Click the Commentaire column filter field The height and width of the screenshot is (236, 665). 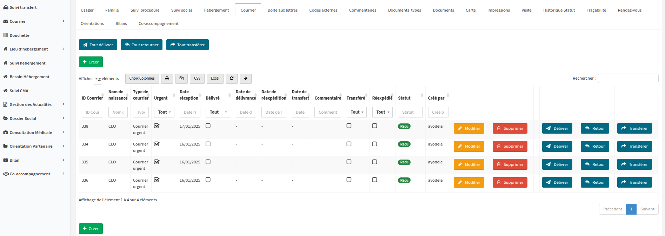point(328,112)
